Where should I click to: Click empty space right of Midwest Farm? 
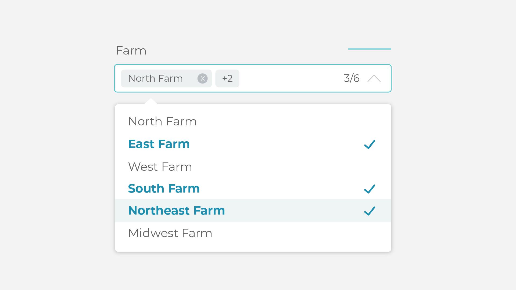(296, 233)
